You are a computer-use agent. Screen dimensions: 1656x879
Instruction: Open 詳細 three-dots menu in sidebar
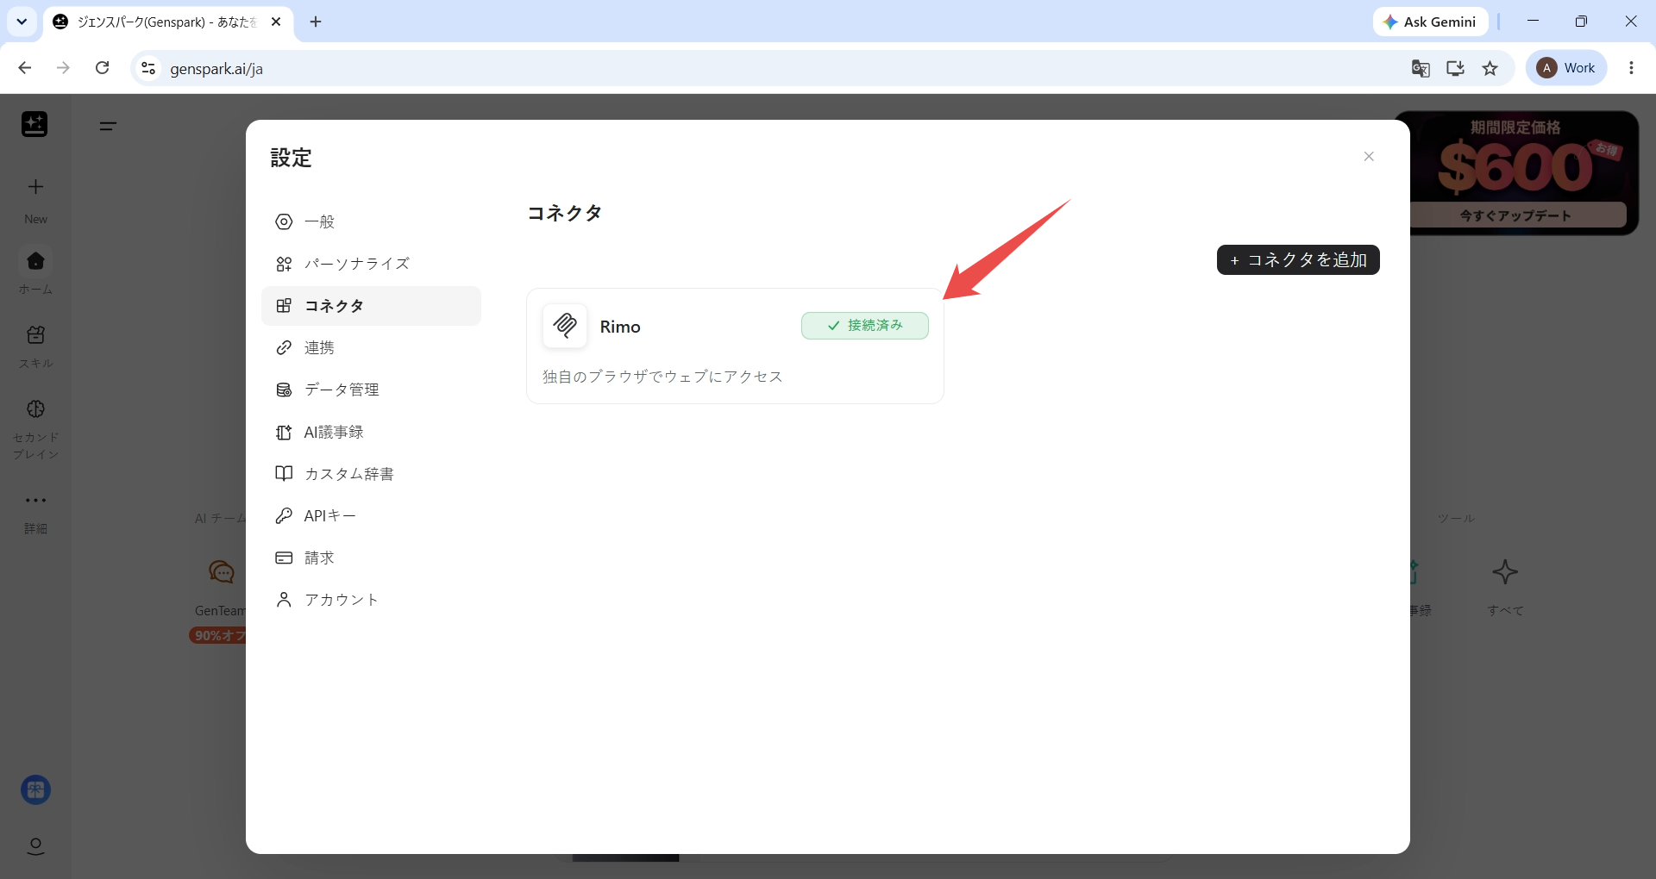pos(35,500)
